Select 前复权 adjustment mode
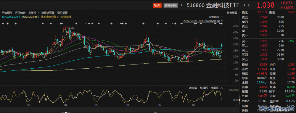 click(32, 13)
